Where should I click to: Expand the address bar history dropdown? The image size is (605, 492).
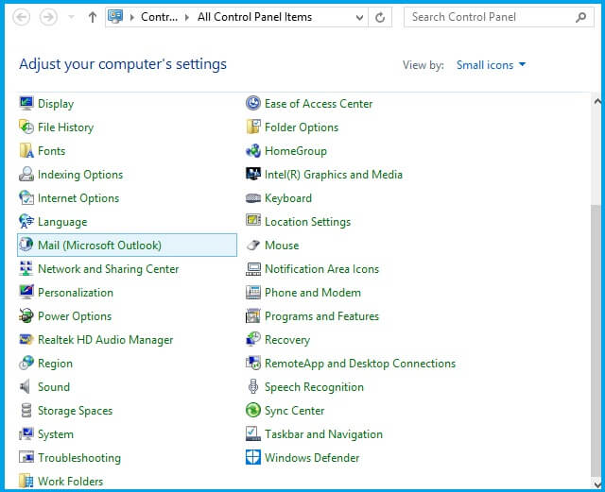coord(359,17)
